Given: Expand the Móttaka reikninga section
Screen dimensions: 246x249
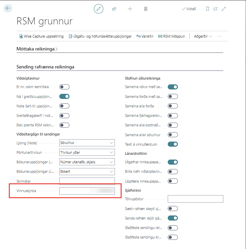Looking at the screenshot, I should 37,49.
